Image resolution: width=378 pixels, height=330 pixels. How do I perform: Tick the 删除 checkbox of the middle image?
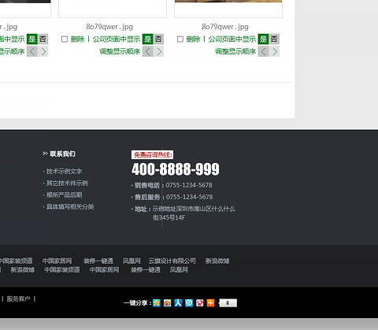point(65,39)
